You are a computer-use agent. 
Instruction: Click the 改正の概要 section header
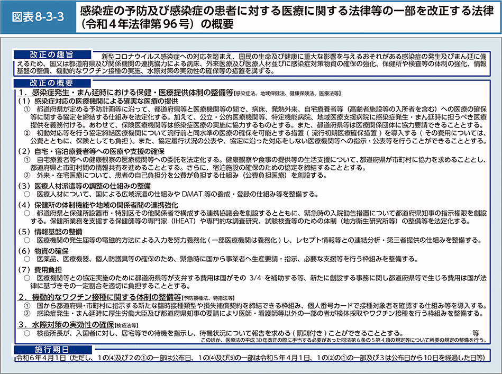tap(52, 84)
